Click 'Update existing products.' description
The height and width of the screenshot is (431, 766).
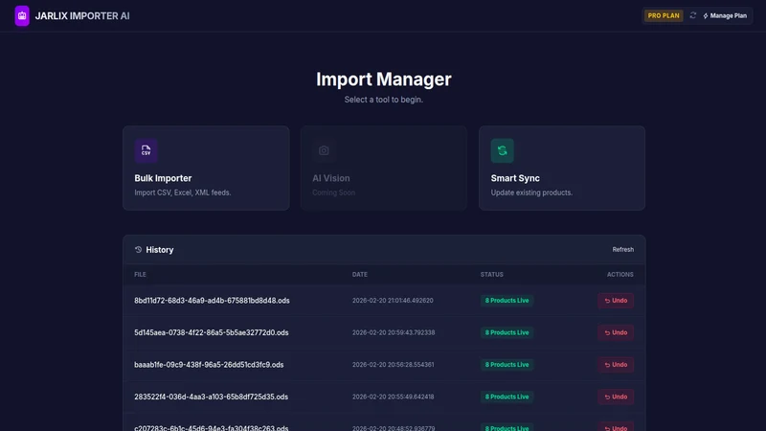pyautogui.click(x=531, y=193)
